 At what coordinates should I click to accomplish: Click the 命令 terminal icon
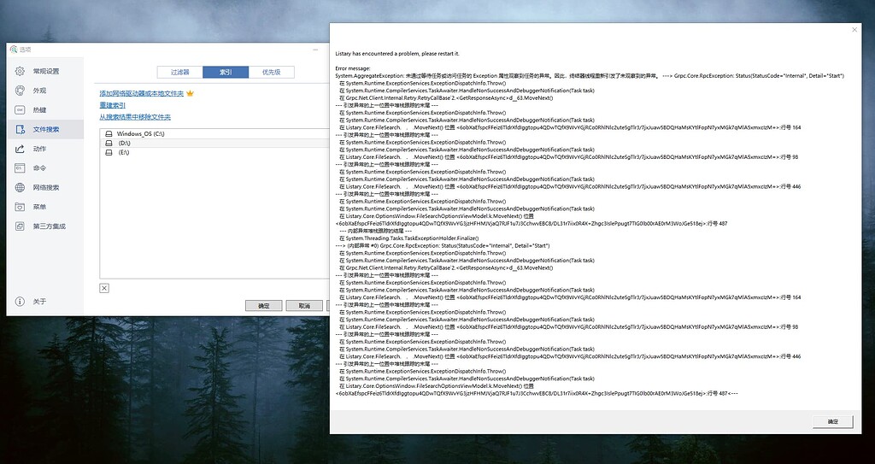pyautogui.click(x=20, y=168)
